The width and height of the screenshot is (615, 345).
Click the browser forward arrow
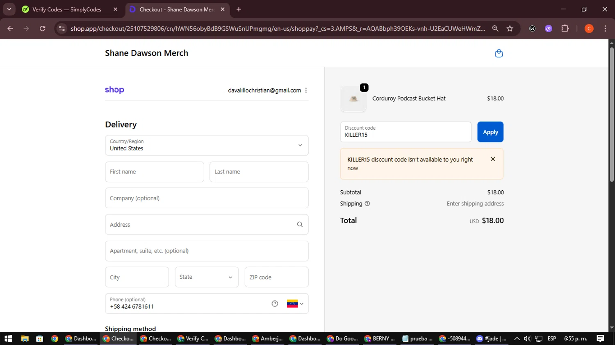(x=26, y=29)
